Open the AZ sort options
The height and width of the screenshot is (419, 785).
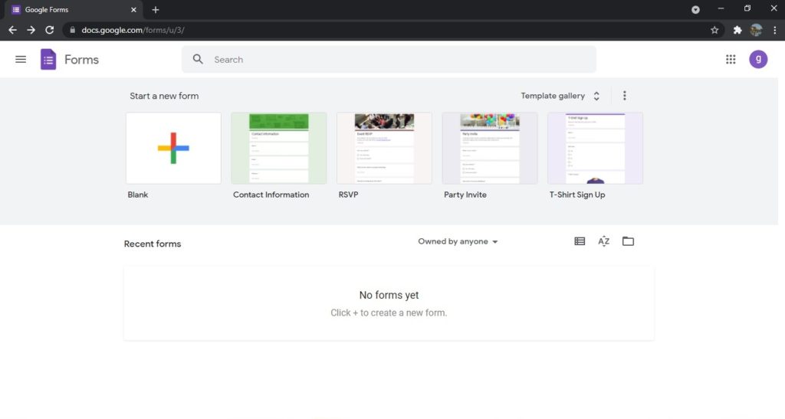604,241
